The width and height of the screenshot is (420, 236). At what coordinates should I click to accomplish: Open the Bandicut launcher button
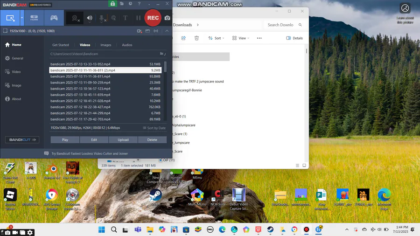click(x=22, y=139)
